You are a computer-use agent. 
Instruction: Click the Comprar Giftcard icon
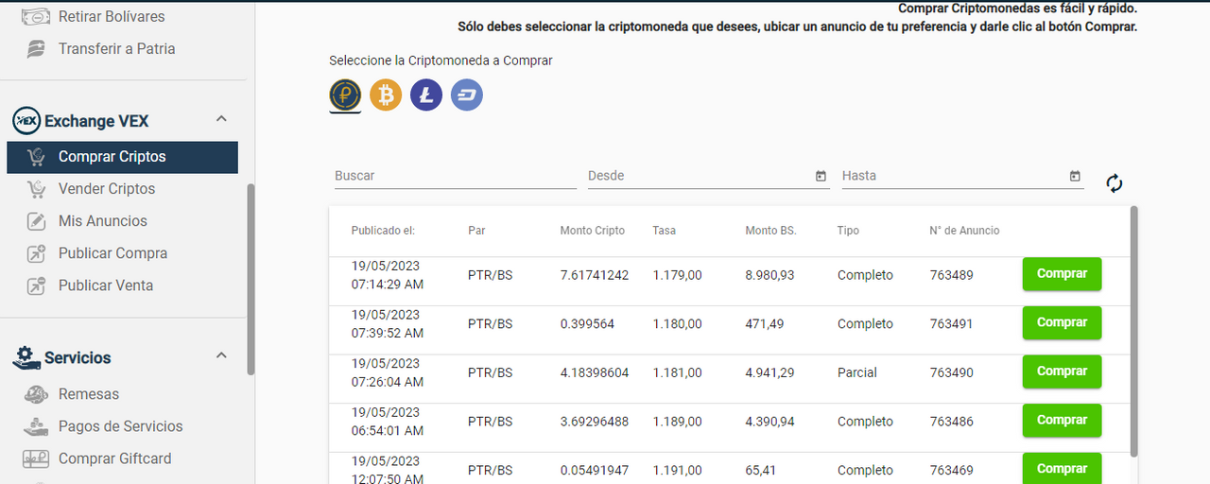pos(36,458)
